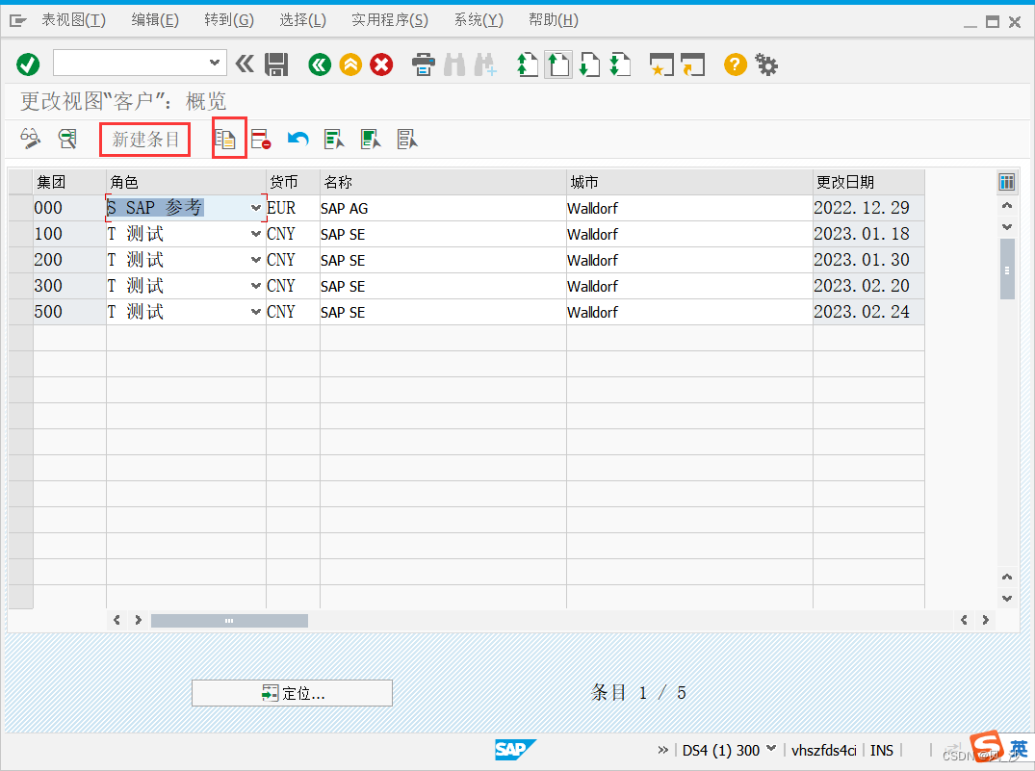Click the horizontal scrollbar thumb
Image resolution: width=1035 pixels, height=771 pixels.
click(x=229, y=621)
